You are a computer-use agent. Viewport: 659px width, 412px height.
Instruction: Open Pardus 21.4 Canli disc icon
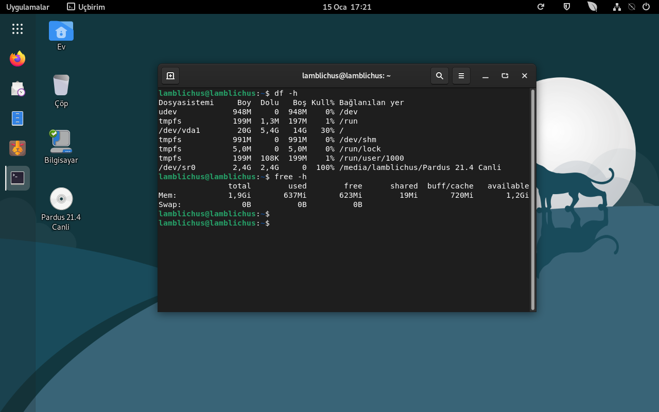tap(61, 199)
